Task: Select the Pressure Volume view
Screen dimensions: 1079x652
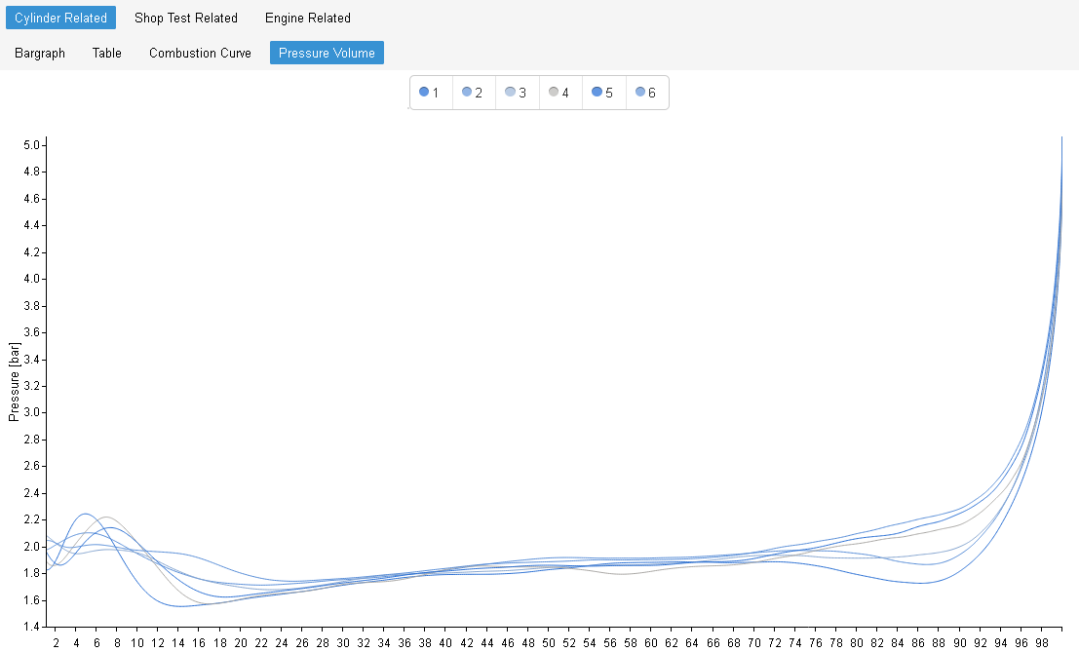Action: (x=327, y=53)
